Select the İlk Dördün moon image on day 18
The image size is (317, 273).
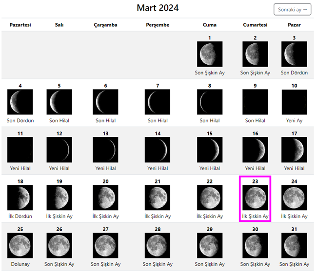20,198
